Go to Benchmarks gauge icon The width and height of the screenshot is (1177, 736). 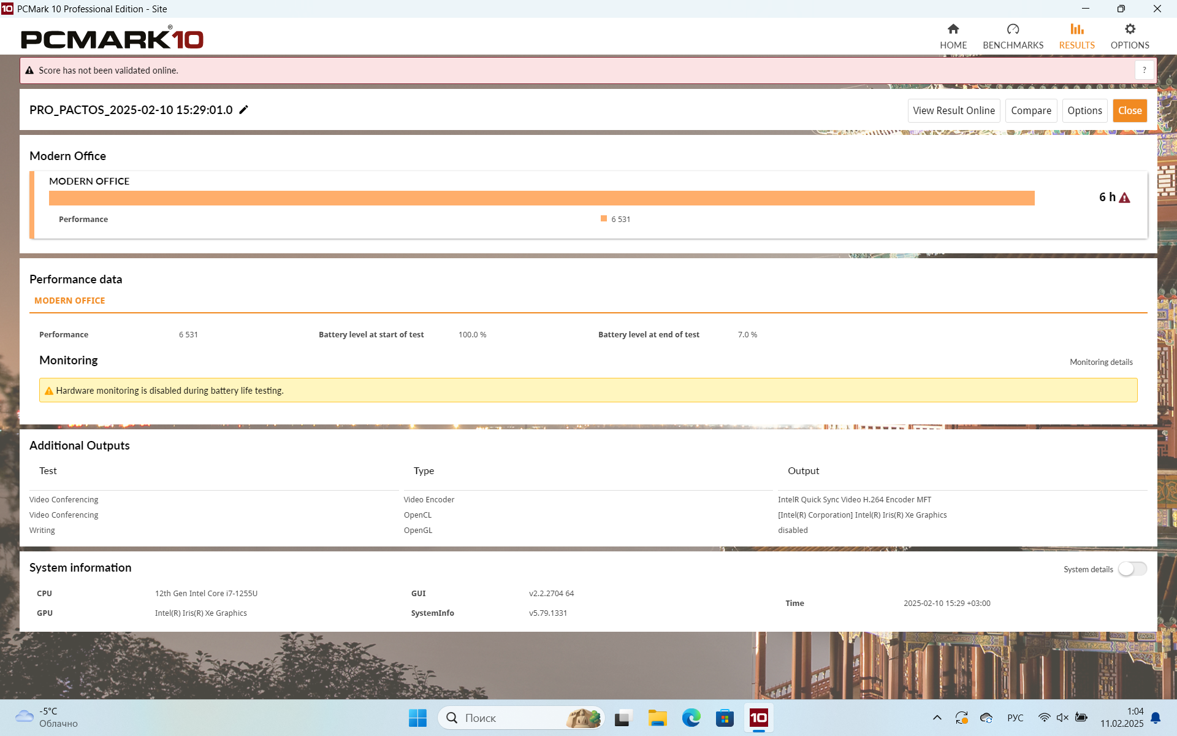pos(1013,29)
